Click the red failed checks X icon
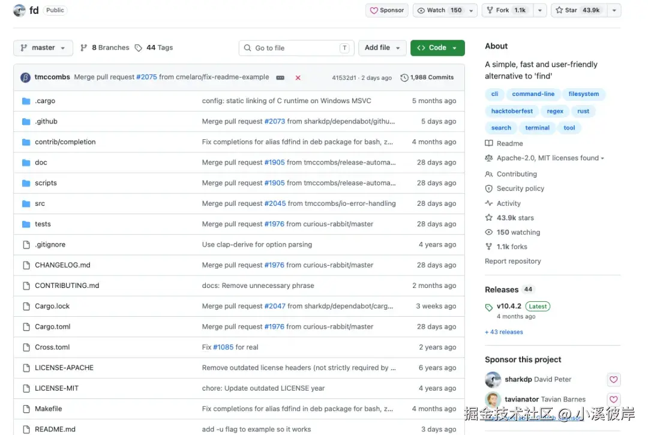648x435 pixels. (298, 77)
